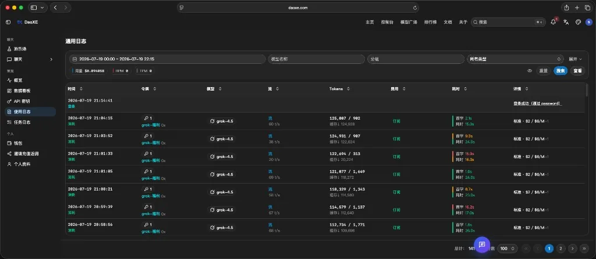Click the 用量 $0.094058 stat chip
Screen dimensions: 596x259
(89, 71)
